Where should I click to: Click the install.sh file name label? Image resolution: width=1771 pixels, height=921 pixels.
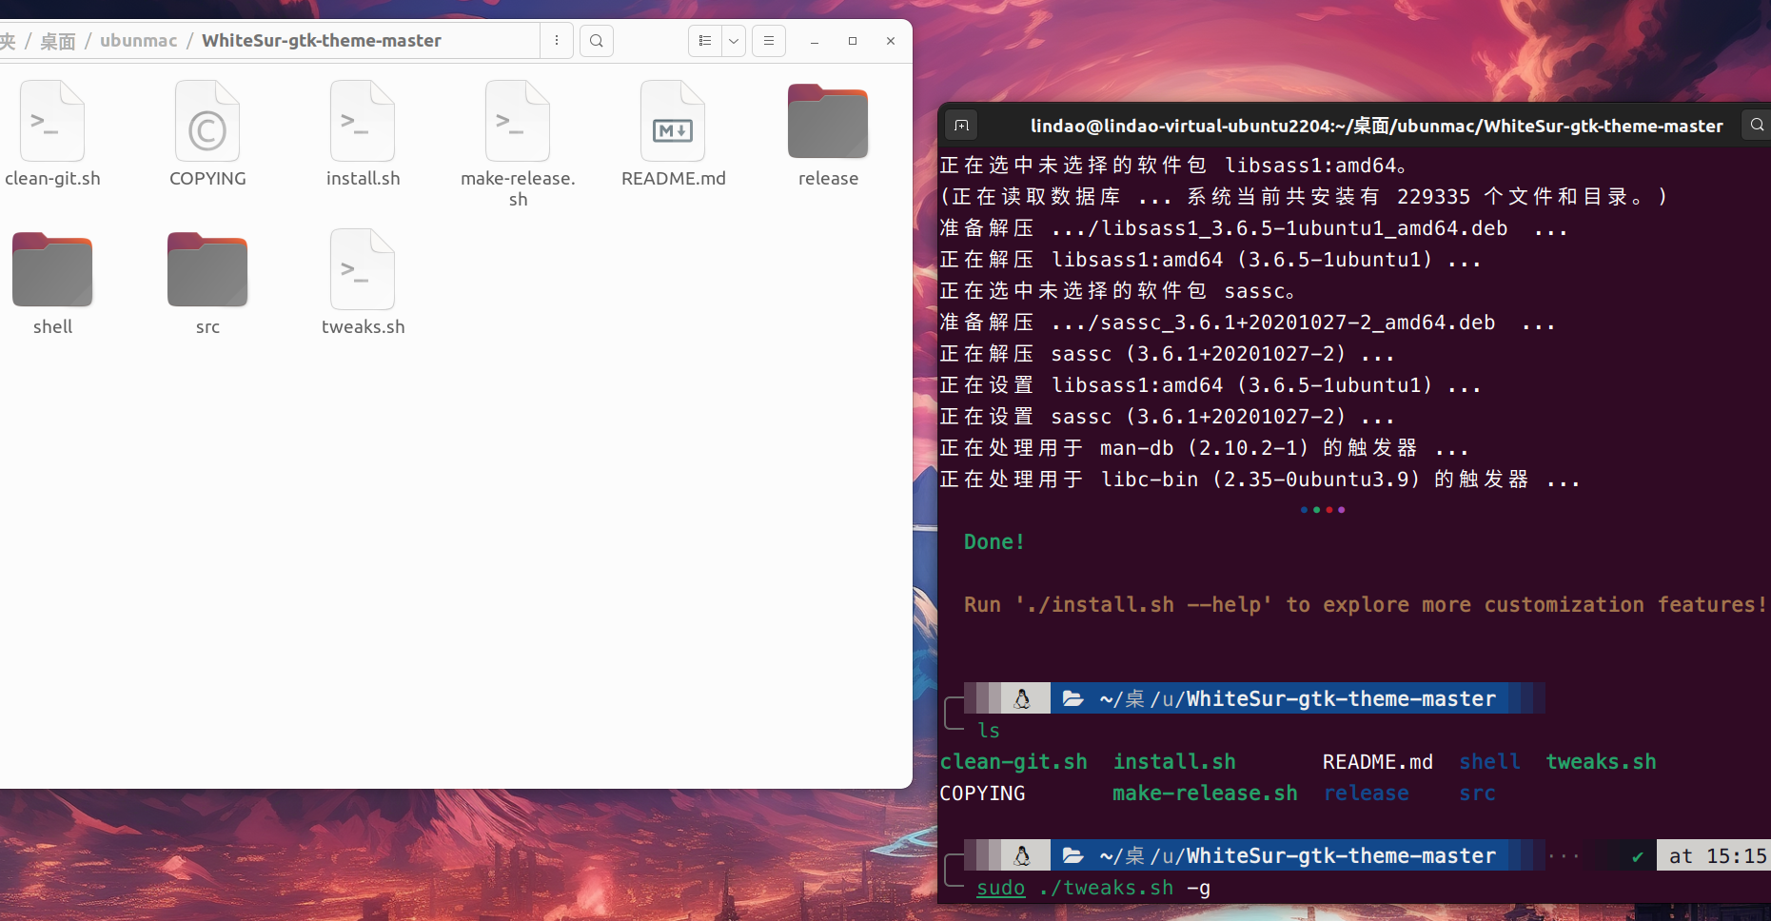(363, 179)
